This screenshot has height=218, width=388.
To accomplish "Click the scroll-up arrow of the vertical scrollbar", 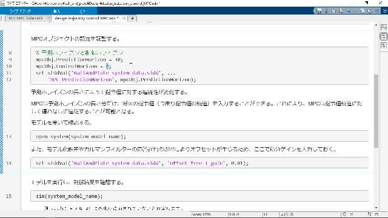I will coord(376,25).
